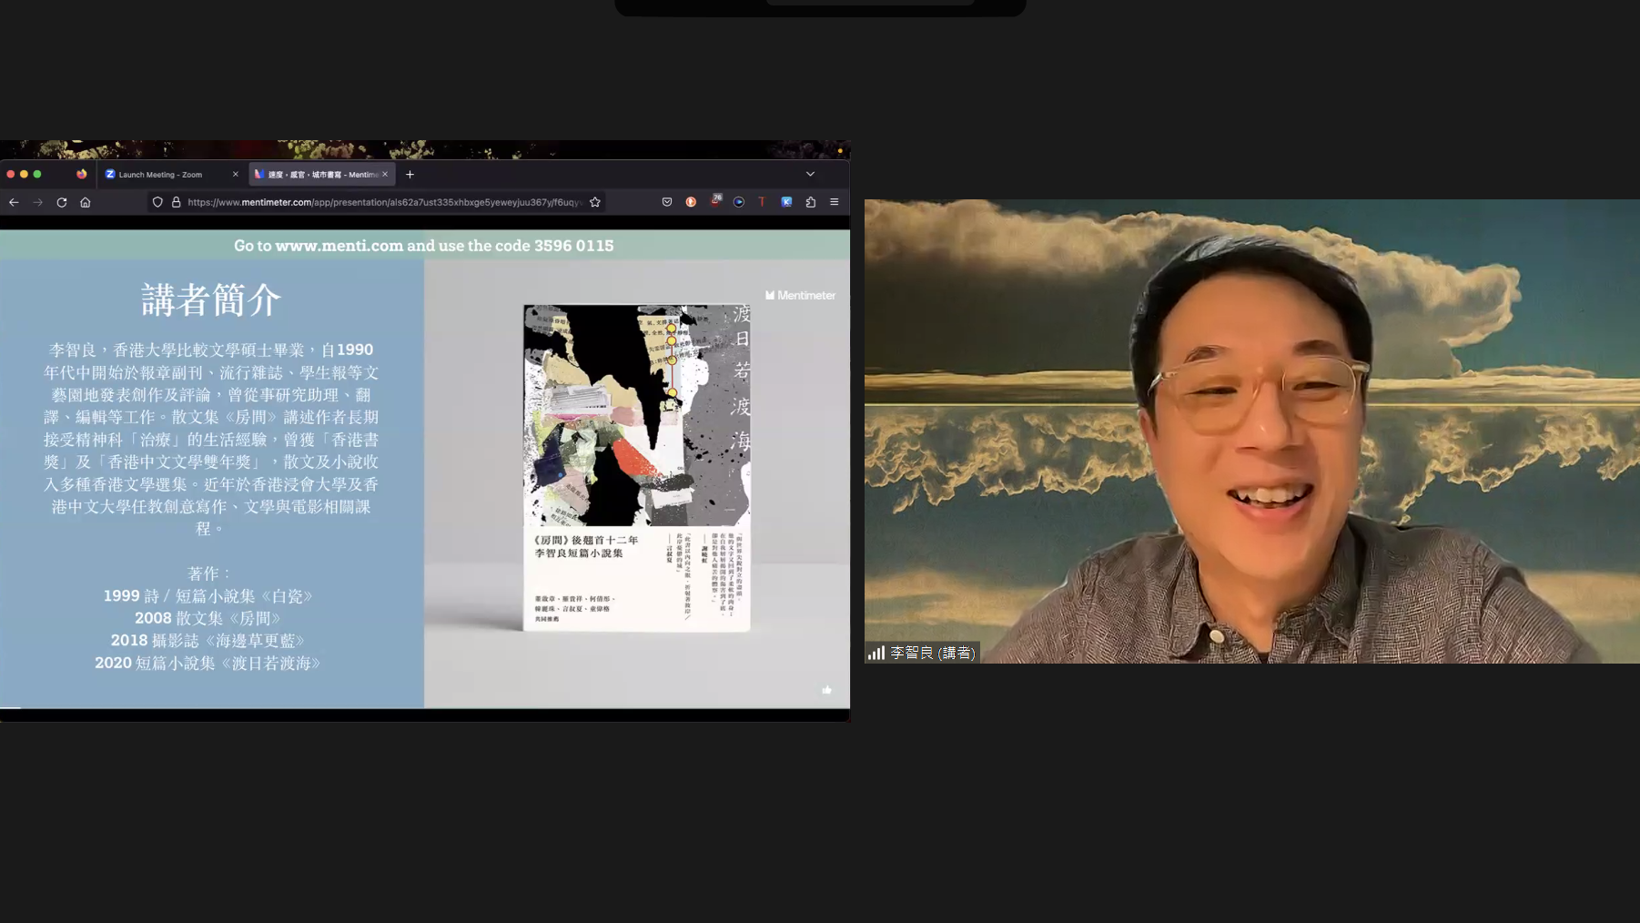Screen dimensions: 1640x923
Task: Expand the list all tabs chevron
Action: point(810,174)
